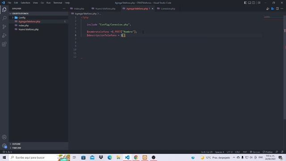
Task: Open the errors and warnings status item
Action: point(7,152)
